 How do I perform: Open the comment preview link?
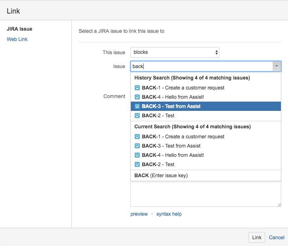tap(139, 214)
